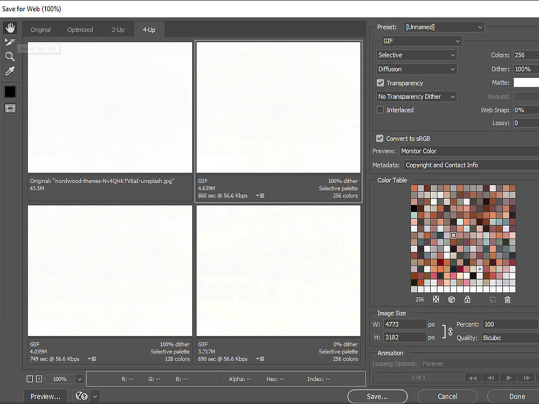Click the Lossy value field
Screen dimensions: 539x404
pyautogui.click(x=526, y=123)
